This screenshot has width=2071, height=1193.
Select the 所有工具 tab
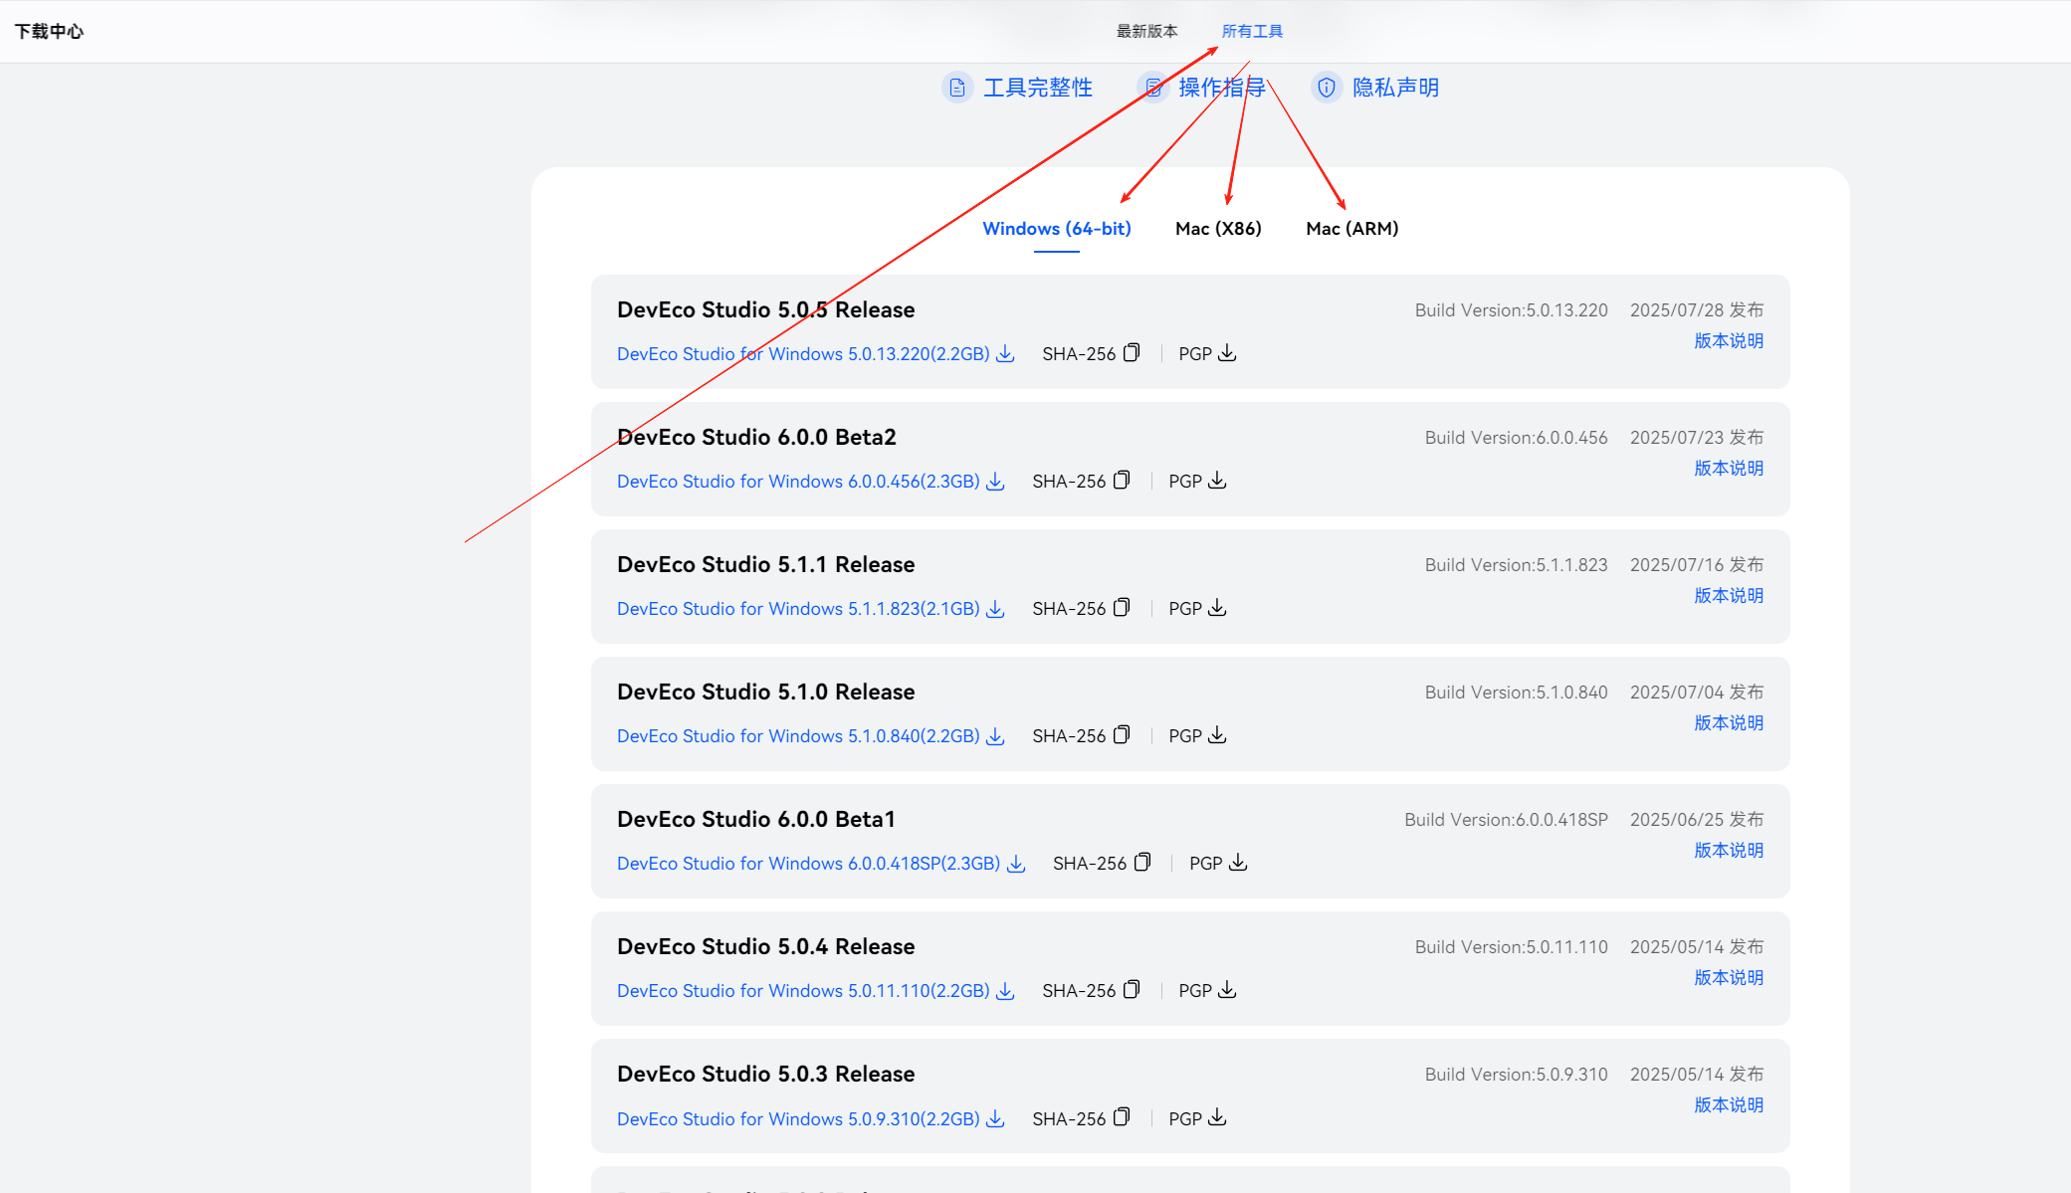pyautogui.click(x=1252, y=31)
